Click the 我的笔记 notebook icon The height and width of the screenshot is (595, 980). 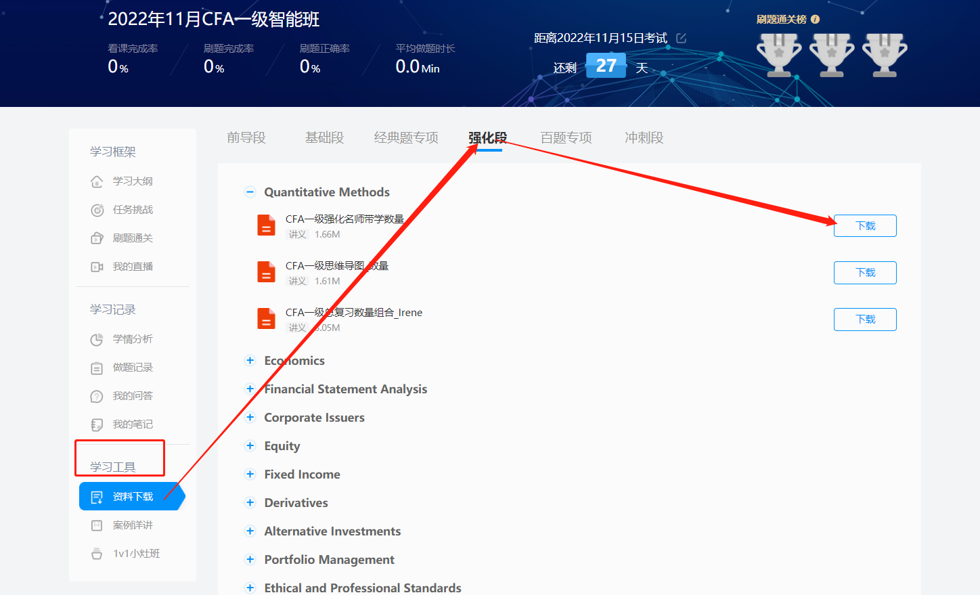97,424
